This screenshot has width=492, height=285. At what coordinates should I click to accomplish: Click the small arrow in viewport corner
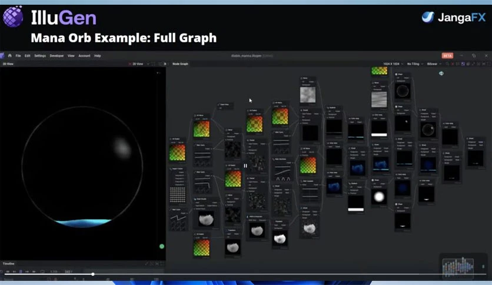click(x=158, y=73)
